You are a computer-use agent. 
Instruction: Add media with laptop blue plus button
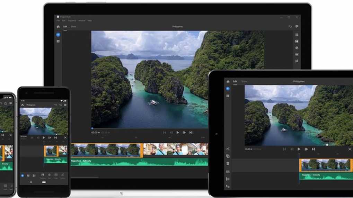58,35
